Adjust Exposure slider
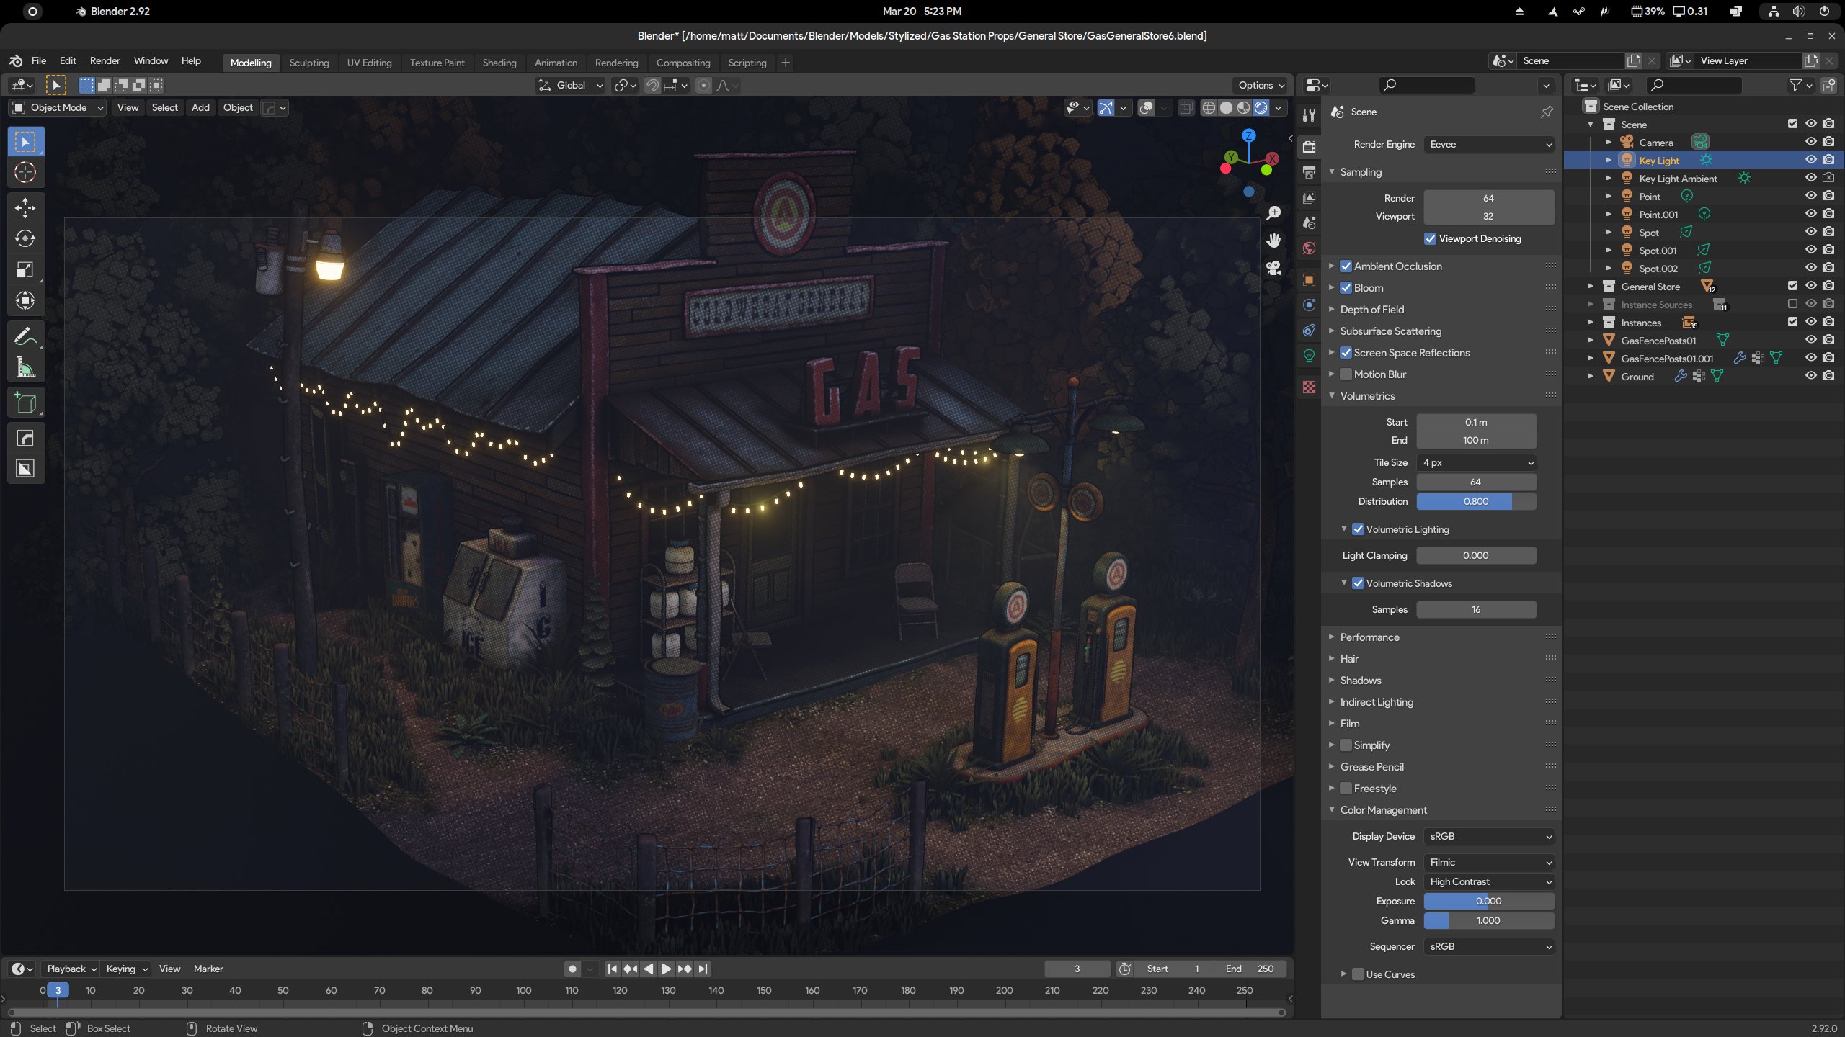This screenshot has width=1845, height=1037. coord(1489,902)
